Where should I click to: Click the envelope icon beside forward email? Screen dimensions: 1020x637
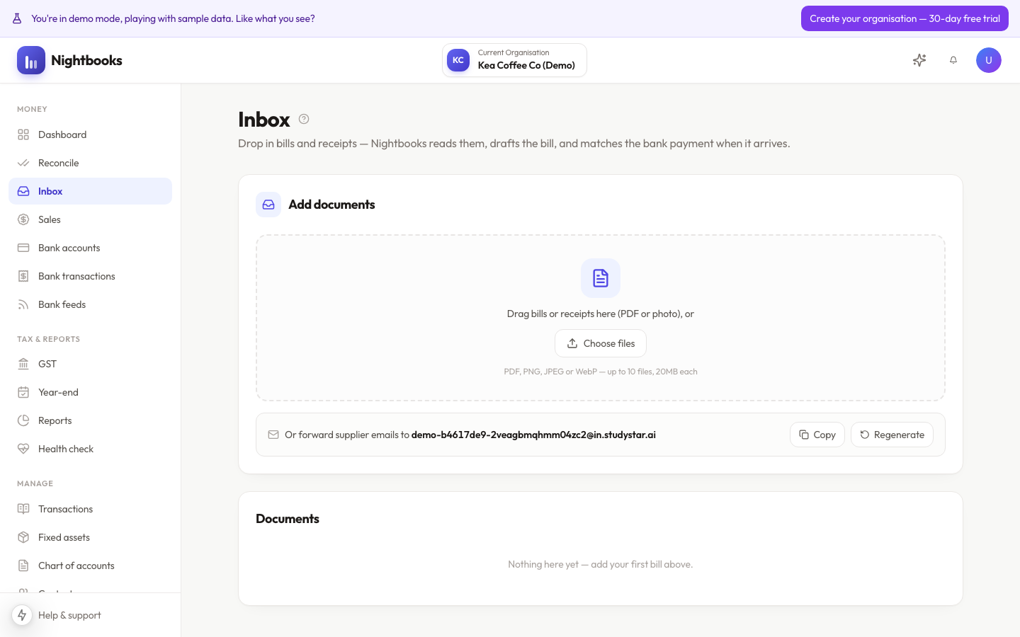coord(273,435)
